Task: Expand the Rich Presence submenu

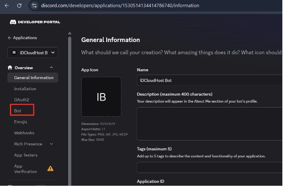Action: [x=52, y=144]
